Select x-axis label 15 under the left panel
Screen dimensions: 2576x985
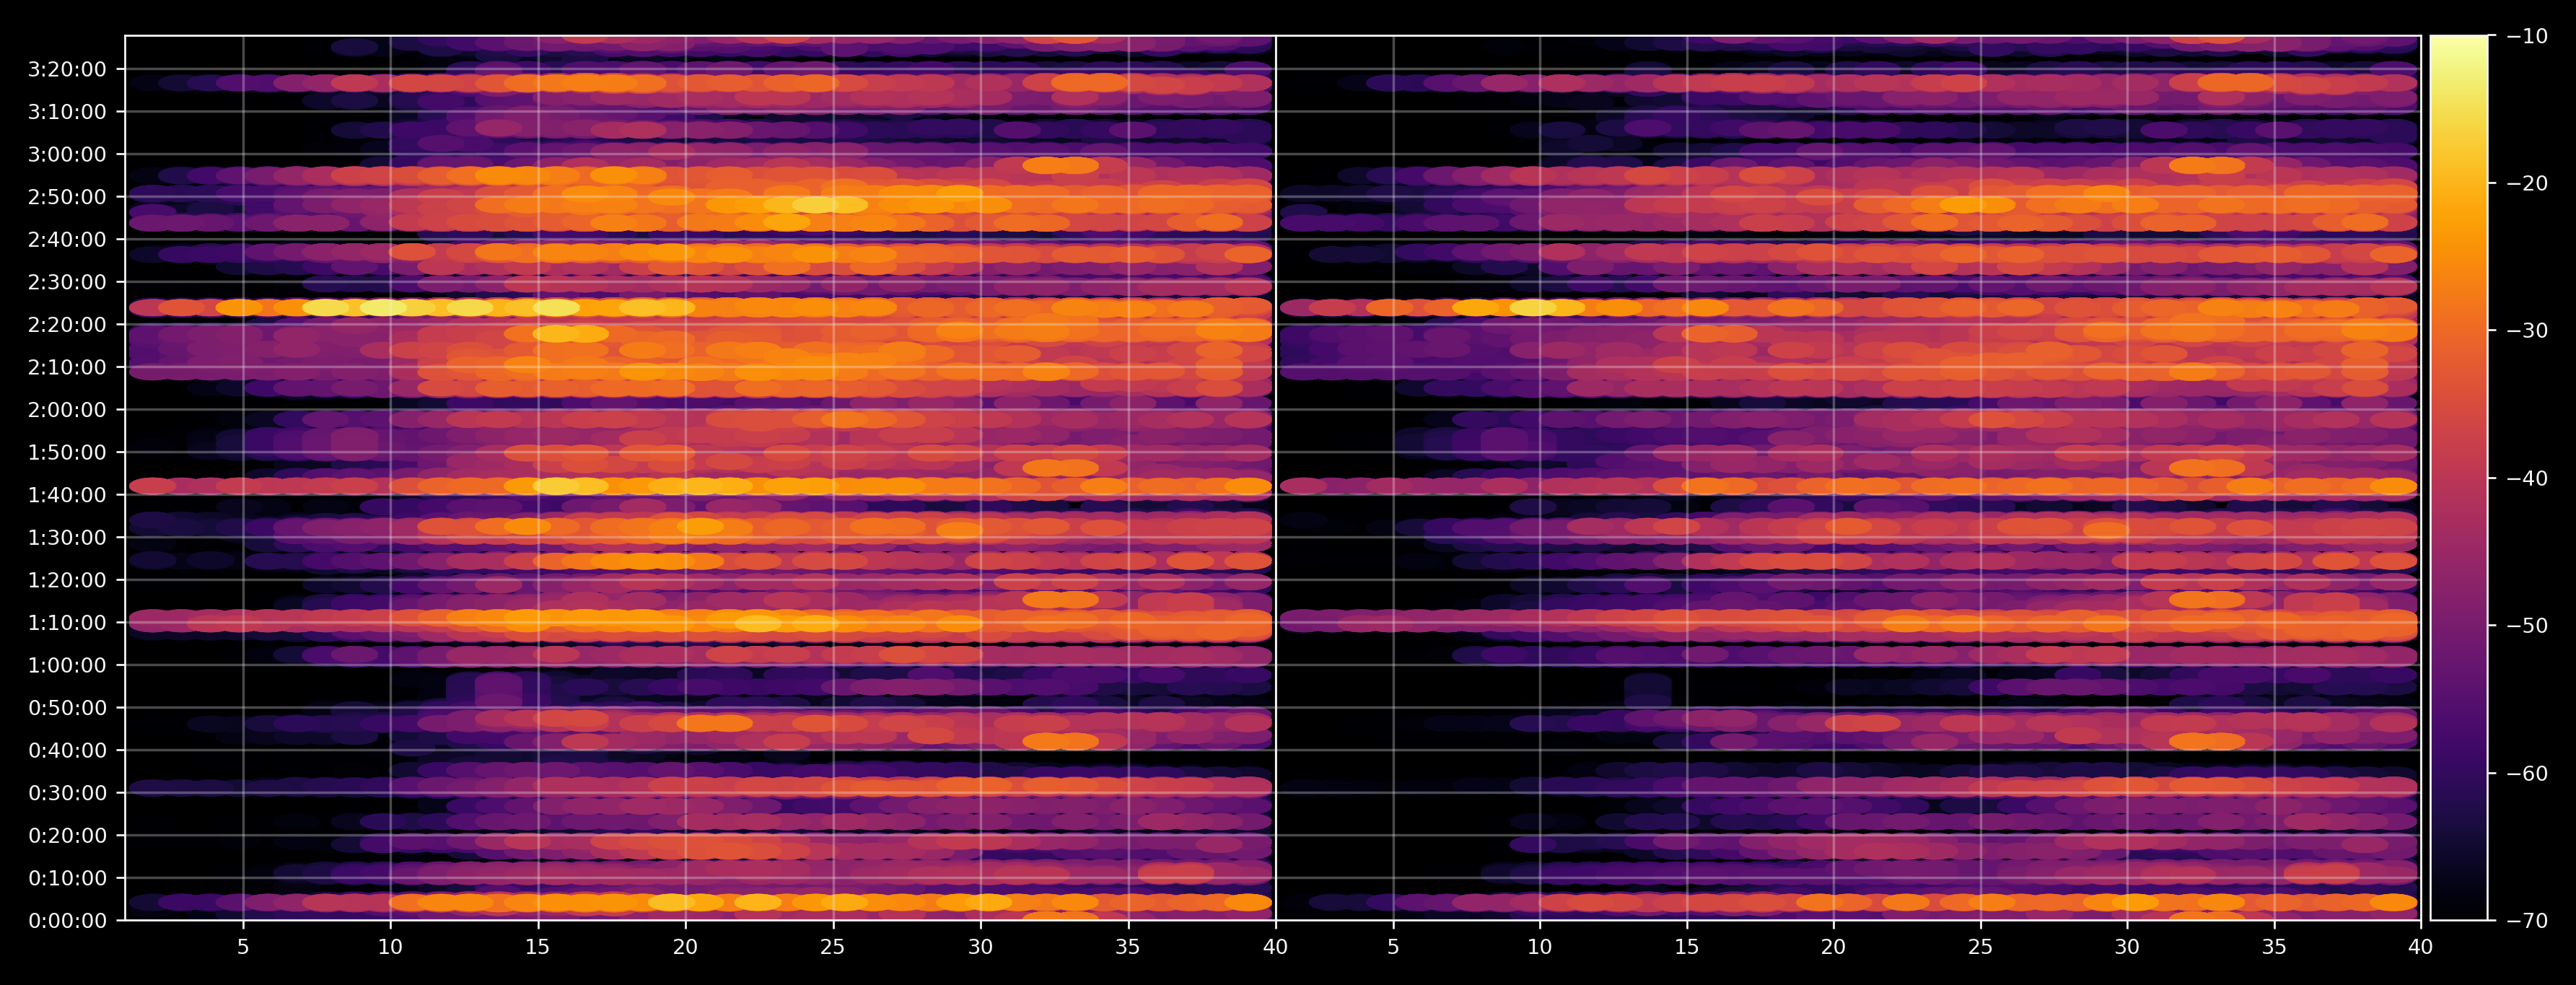pyautogui.click(x=538, y=947)
